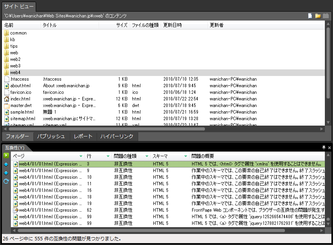Image resolution: width=333 pixels, height=245 pixels.
Task: Click the page icon of the line 9 result row
Action: click(16, 171)
